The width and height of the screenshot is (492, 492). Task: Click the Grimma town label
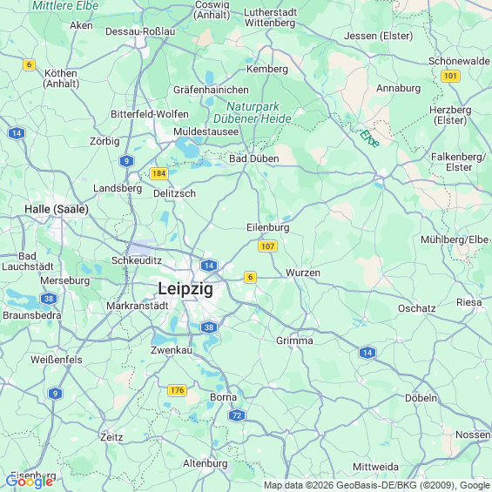294,340
